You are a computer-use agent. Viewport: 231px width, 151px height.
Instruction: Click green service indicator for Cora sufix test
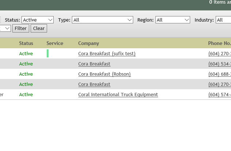coord(48,53)
